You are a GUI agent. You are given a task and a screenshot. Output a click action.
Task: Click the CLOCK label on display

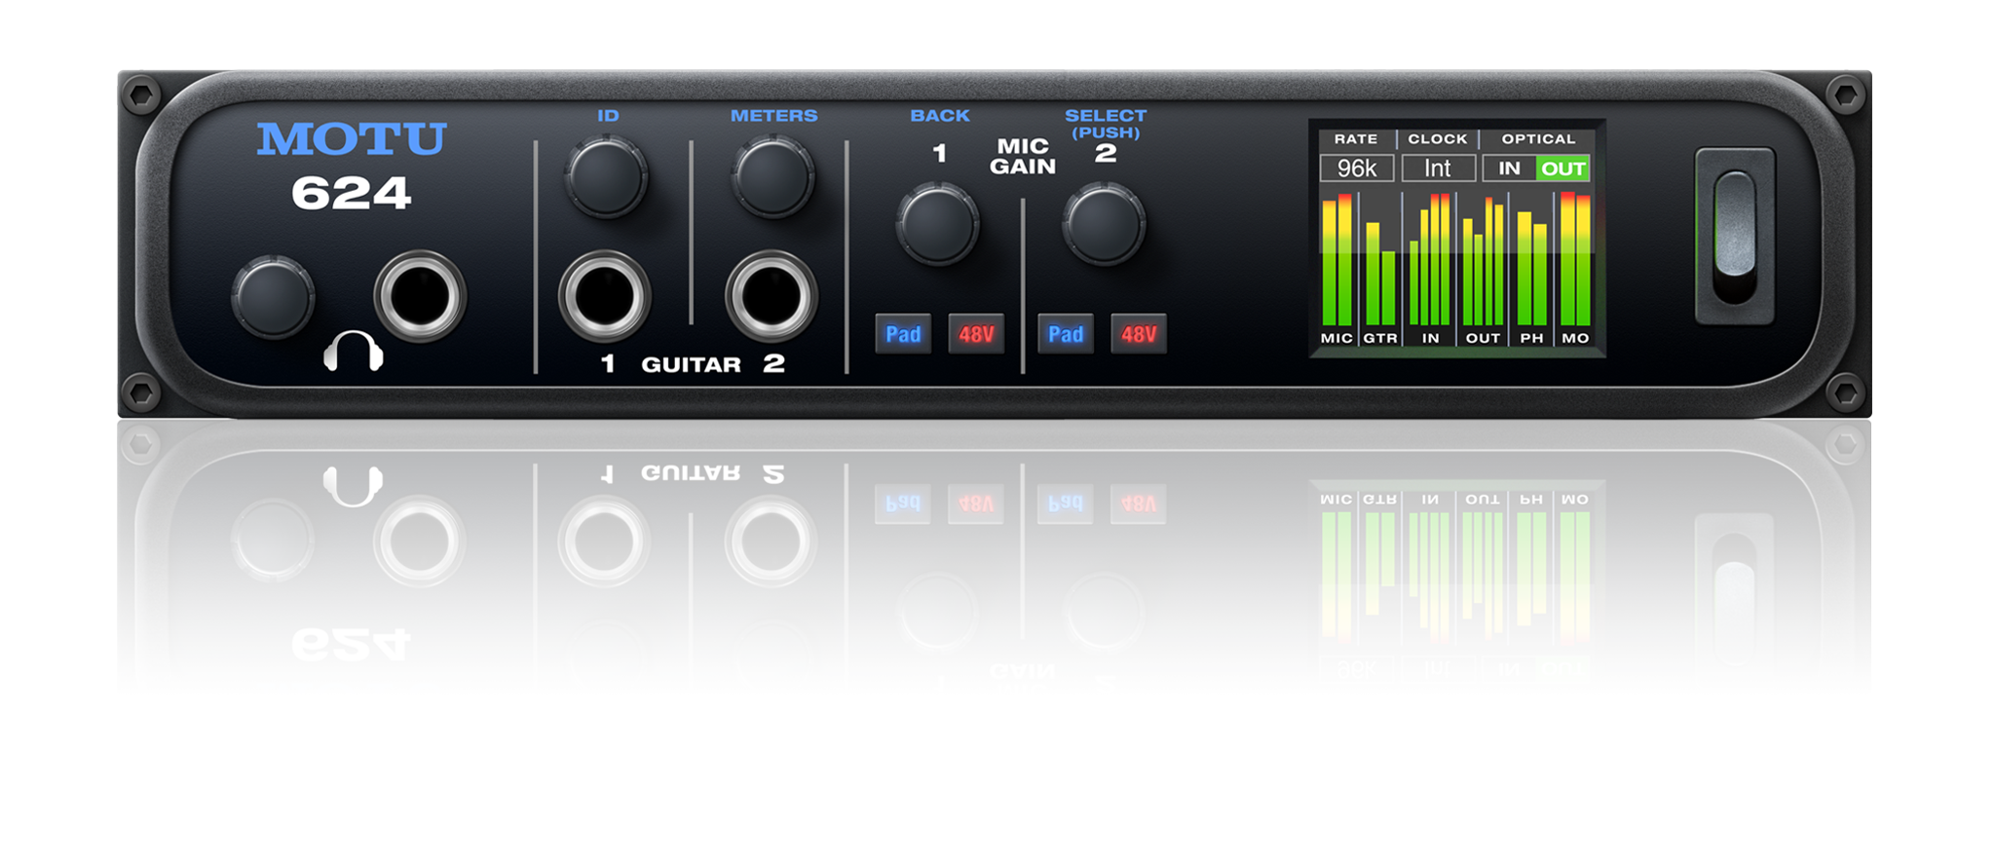coord(1438,139)
